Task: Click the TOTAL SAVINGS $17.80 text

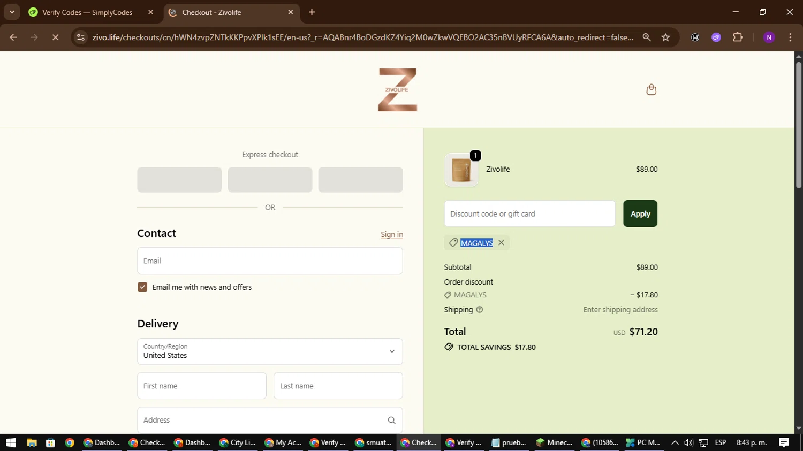Action: click(x=496, y=347)
